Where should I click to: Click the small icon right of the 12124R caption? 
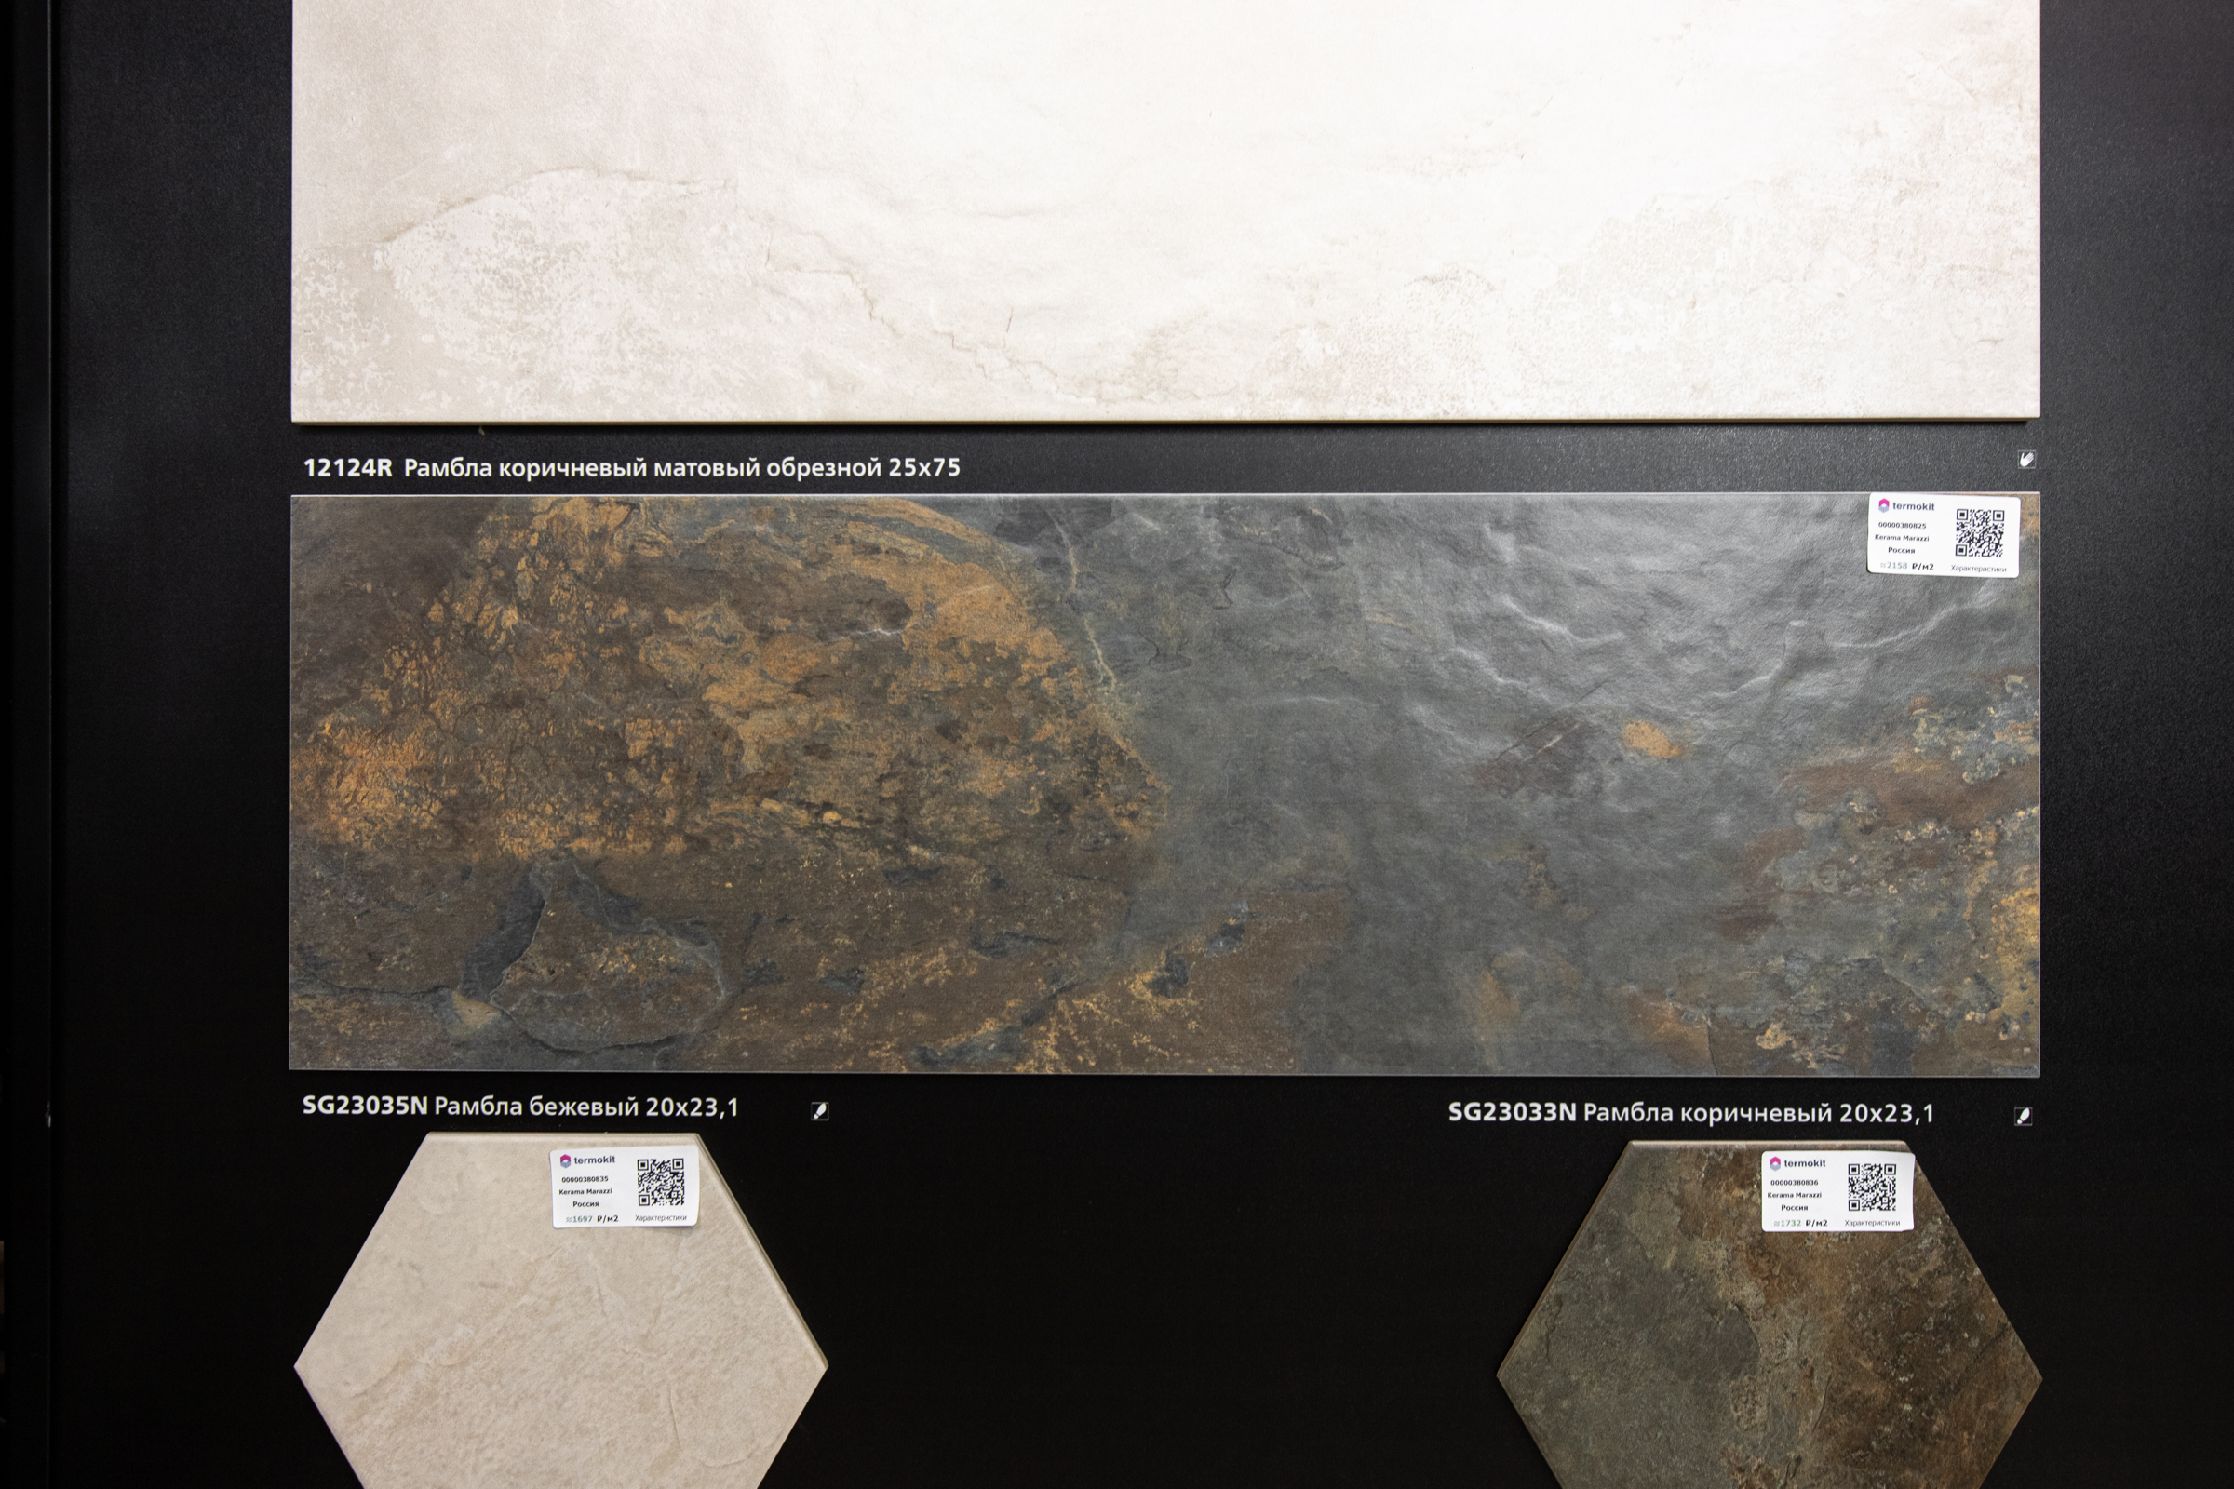click(x=2025, y=460)
